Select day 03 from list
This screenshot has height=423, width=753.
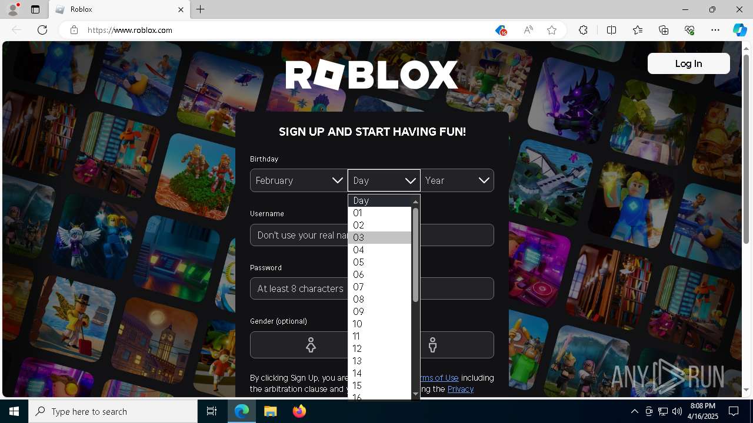379,237
